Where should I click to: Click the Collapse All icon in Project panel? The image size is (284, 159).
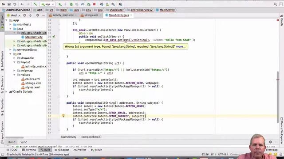pos(31,15)
